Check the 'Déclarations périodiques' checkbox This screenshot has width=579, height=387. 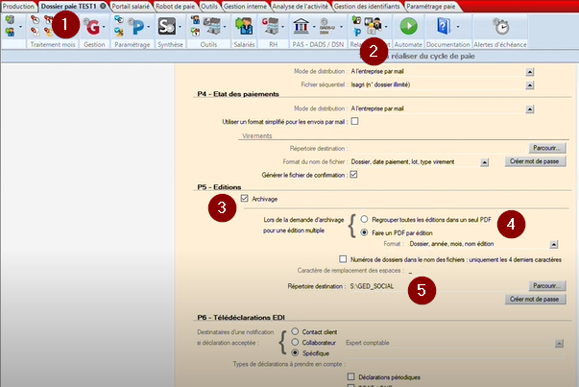350,376
